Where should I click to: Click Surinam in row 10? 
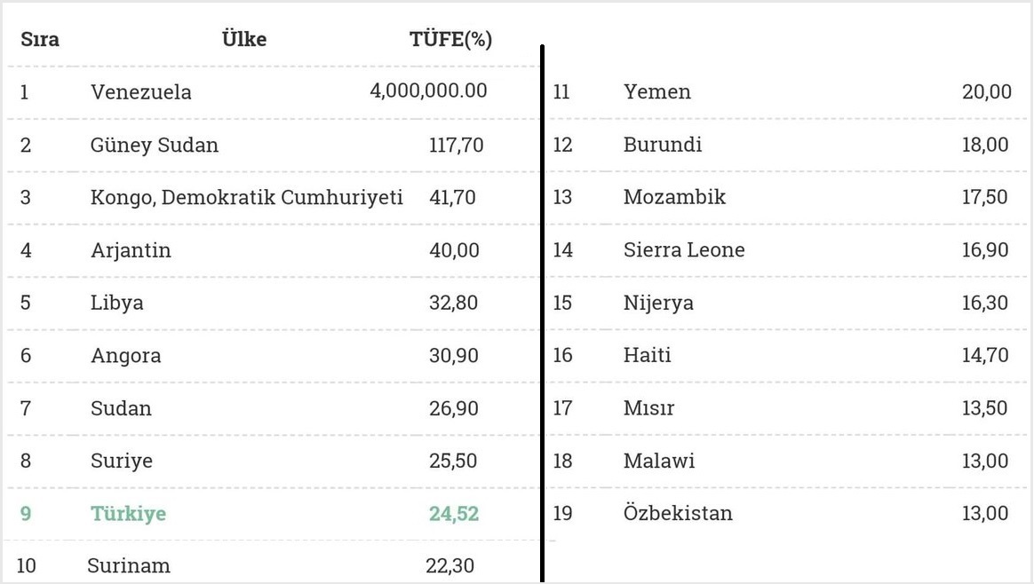[129, 565]
